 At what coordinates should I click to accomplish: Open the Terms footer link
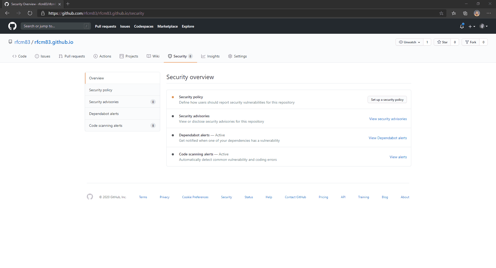pos(143,197)
